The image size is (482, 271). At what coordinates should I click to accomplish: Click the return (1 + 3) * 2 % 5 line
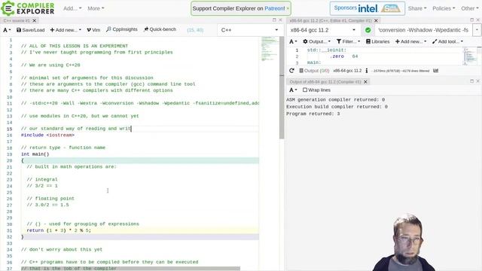59,230
